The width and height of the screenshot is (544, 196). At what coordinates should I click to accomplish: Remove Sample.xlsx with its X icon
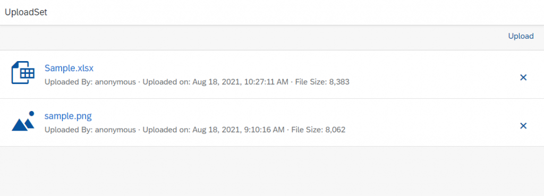523,78
